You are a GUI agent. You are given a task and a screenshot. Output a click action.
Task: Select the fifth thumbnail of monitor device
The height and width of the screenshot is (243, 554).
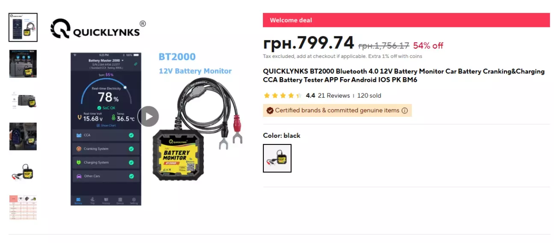23,173
